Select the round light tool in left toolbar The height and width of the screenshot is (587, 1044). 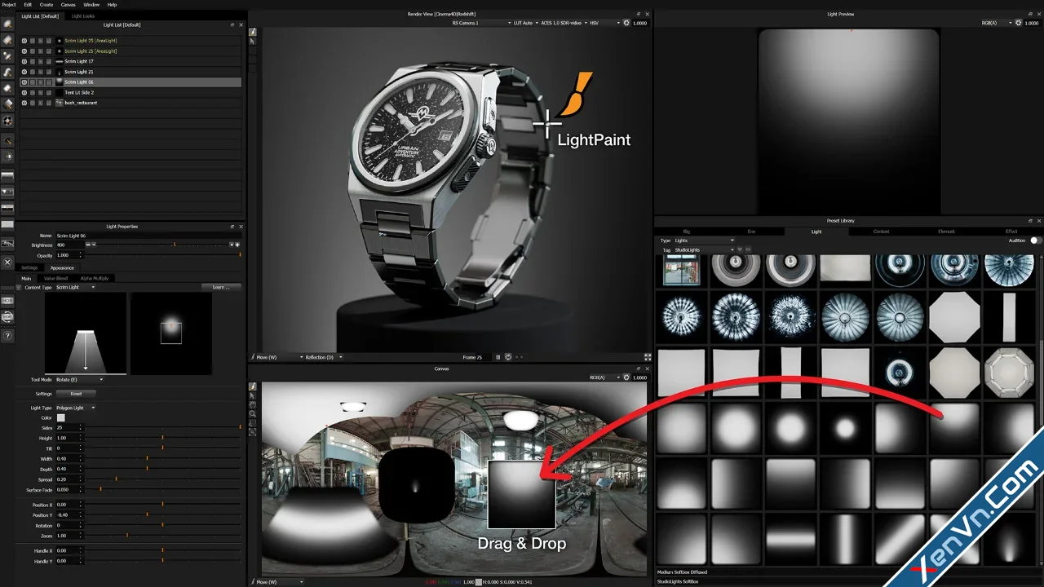point(7,24)
